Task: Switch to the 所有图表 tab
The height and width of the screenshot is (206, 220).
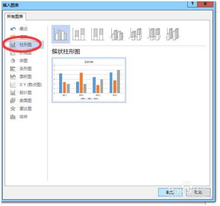Action: click(15, 17)
